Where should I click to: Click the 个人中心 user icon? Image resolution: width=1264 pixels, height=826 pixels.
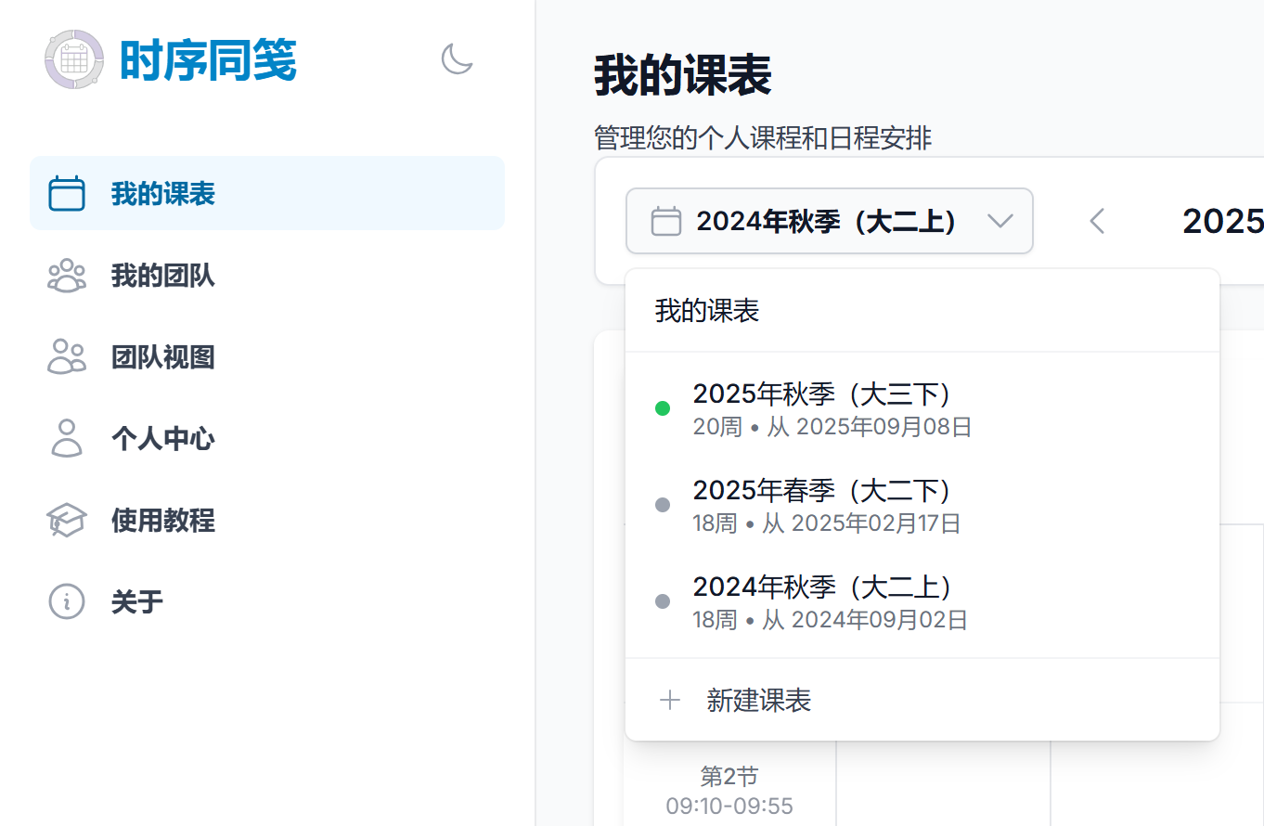(67, 438)
